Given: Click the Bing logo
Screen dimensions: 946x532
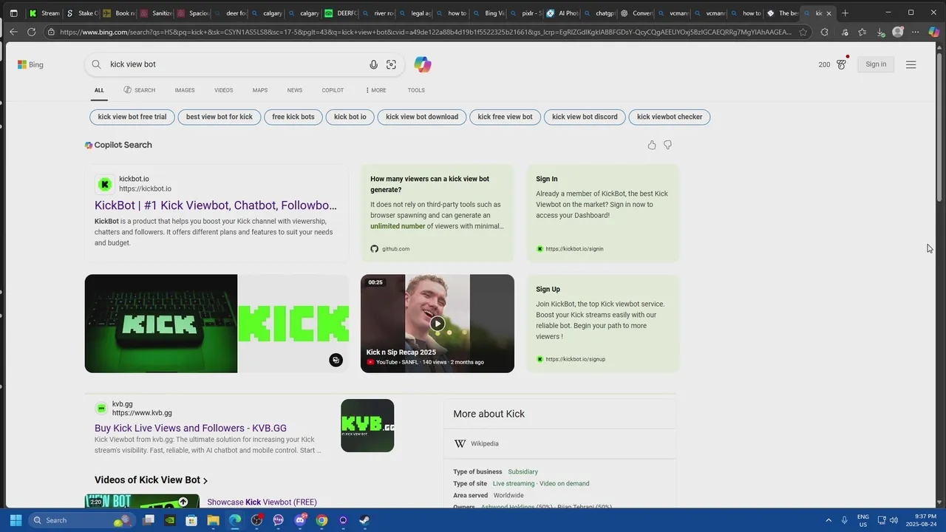Looking at the screenshot, I should [30, 64].
